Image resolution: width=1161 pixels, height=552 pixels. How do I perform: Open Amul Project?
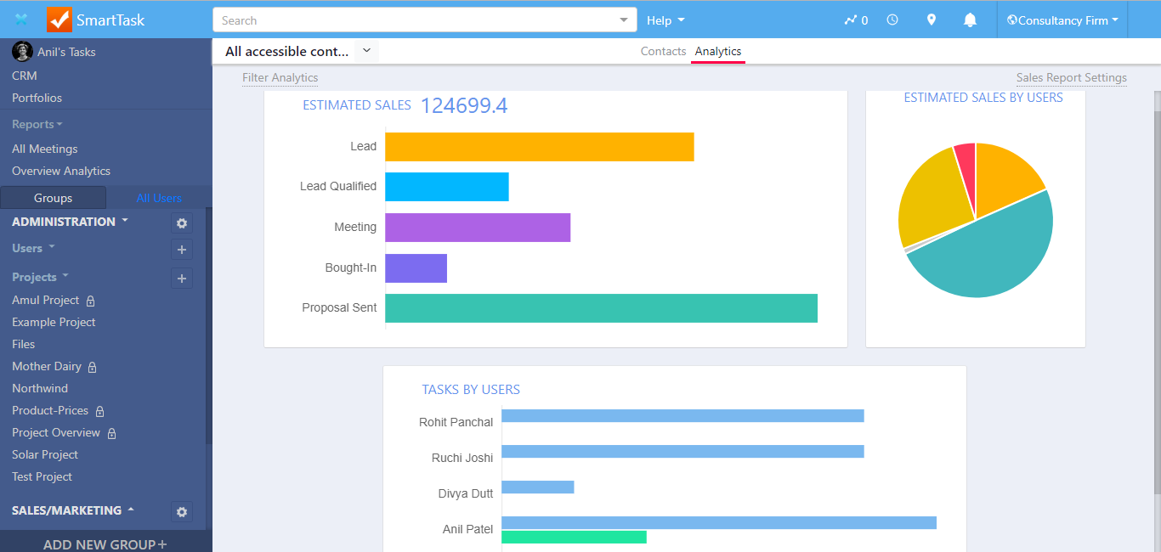(x=46, y=300)
